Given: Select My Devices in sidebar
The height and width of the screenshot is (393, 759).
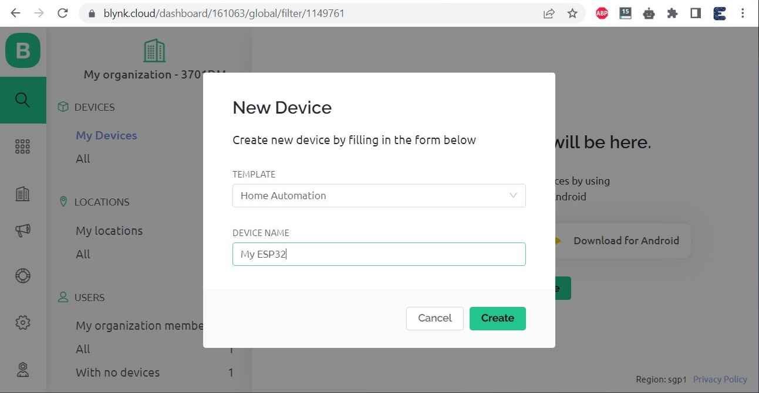Looking at the screenshot, I should 106,135.
